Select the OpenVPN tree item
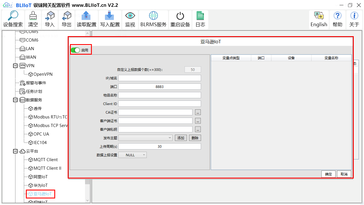 (x=40, y=74)
